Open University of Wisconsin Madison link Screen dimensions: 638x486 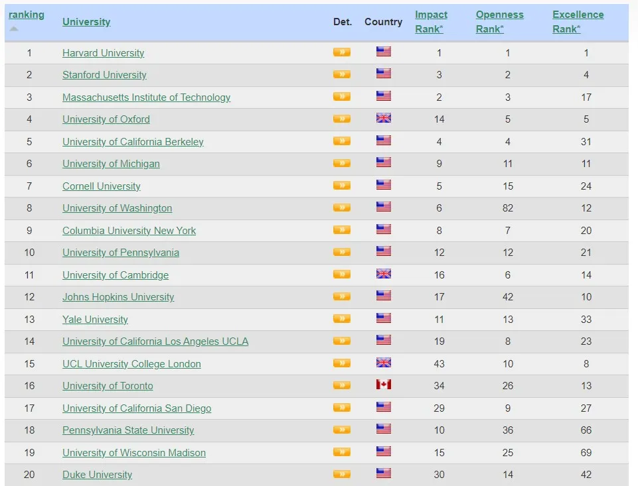[x=134, y=453]
